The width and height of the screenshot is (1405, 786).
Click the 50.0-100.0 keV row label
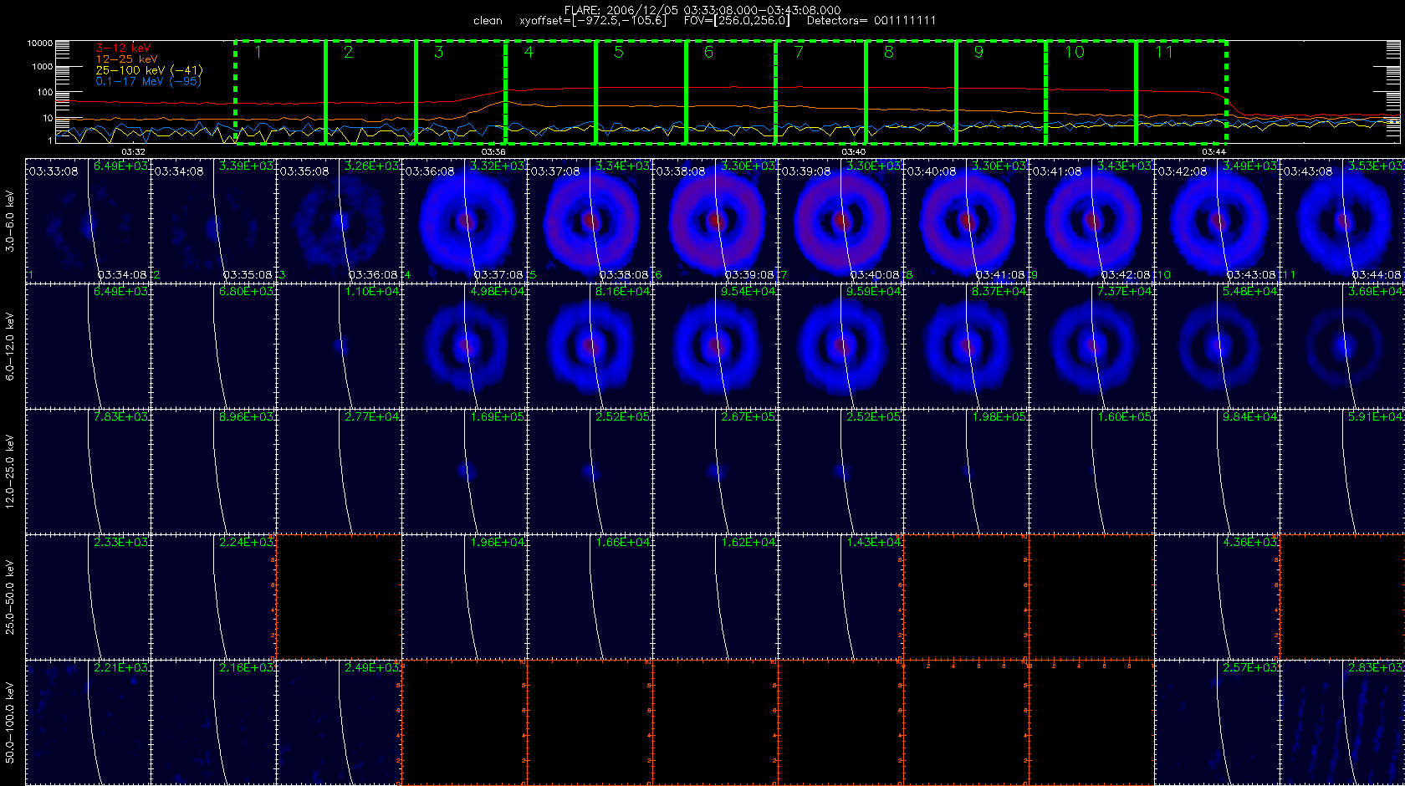[10, 722]
